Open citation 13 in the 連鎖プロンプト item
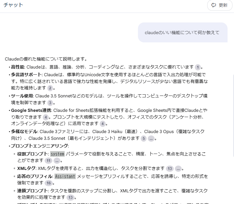The height and width of the screenshot is (204, 234). 71,198
